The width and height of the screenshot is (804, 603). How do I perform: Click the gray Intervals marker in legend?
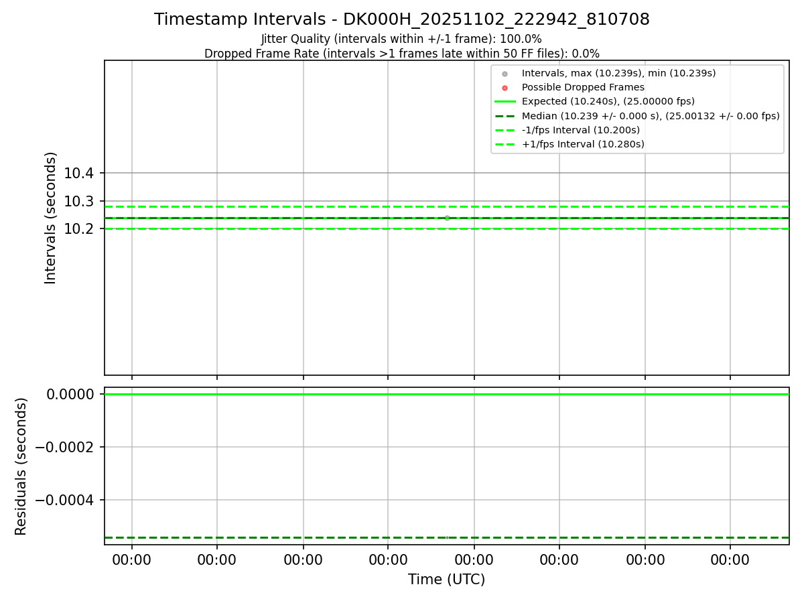(505, 73)
